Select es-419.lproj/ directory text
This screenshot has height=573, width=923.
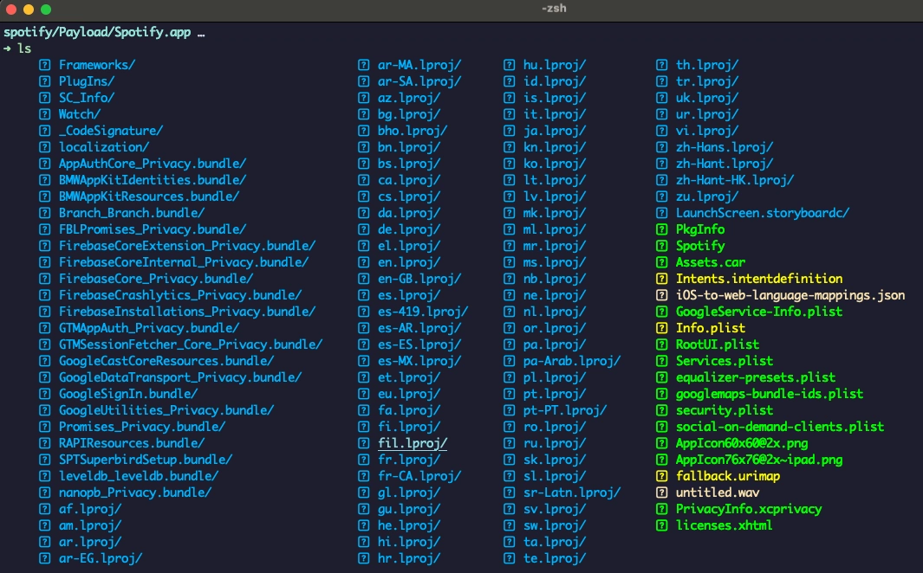point(423,312)
